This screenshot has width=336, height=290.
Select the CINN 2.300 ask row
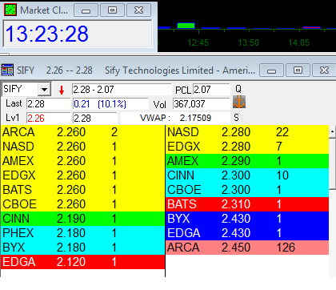click(247, 175)
